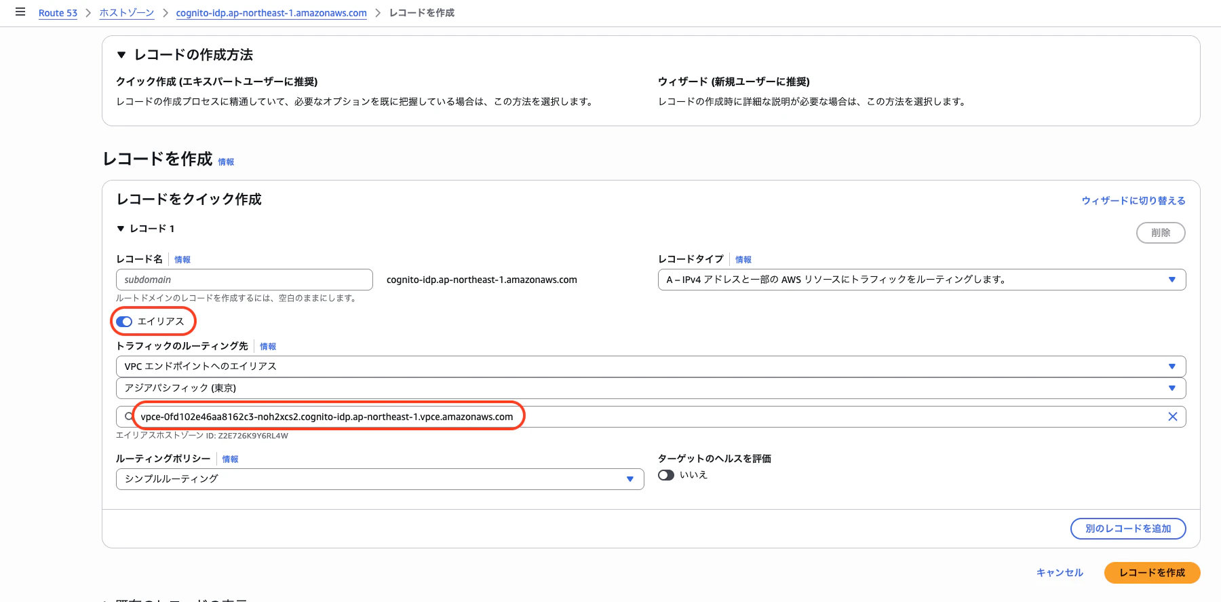Click 情報 link next to レコードタイプ
Image resolution: width=1221 pixels, height=602 pixels.
click(743, 259)
